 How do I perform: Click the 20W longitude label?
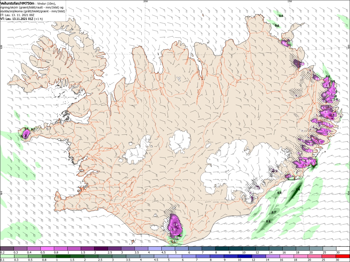click(x=145, y=1)
